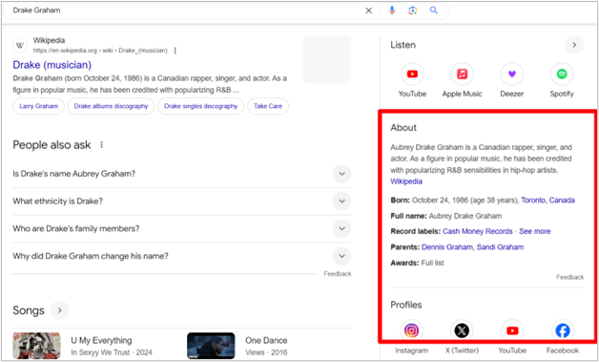
Task: Open YouTube icon in the Listen section
Action: click(412, 74)
